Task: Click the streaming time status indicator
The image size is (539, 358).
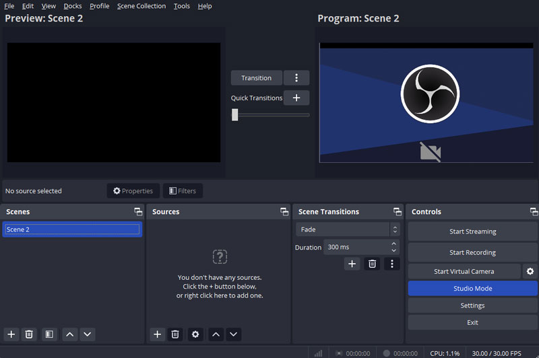Action: (353, 353)
